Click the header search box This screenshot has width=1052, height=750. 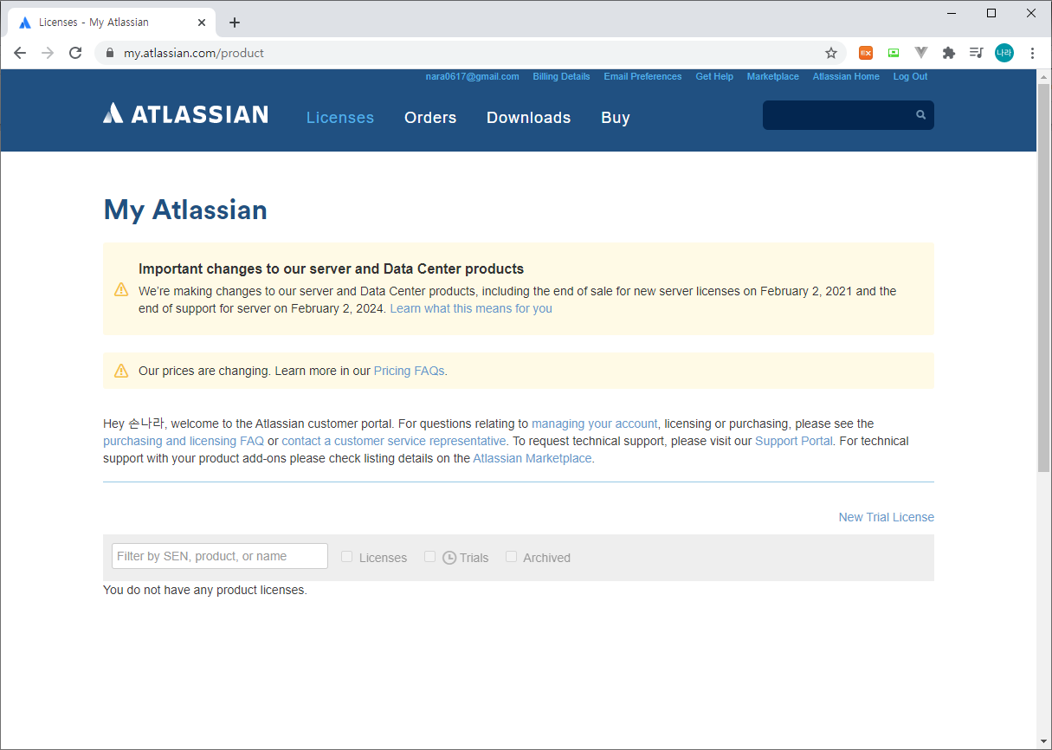tap(849, 115)
